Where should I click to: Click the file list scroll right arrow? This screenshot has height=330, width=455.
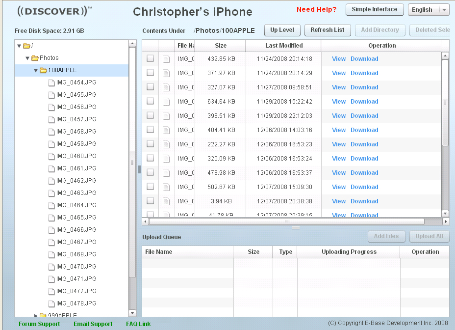(446, 221)
